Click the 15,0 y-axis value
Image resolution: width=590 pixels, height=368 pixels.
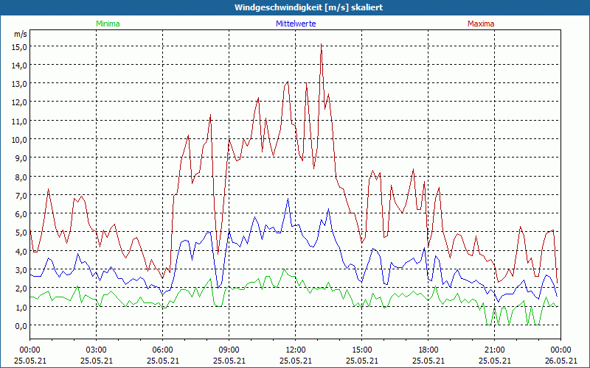pos(20,46)
